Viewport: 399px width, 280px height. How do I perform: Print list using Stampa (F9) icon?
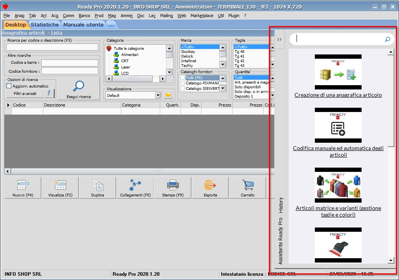pyautogui.click(x=173, y=185)
